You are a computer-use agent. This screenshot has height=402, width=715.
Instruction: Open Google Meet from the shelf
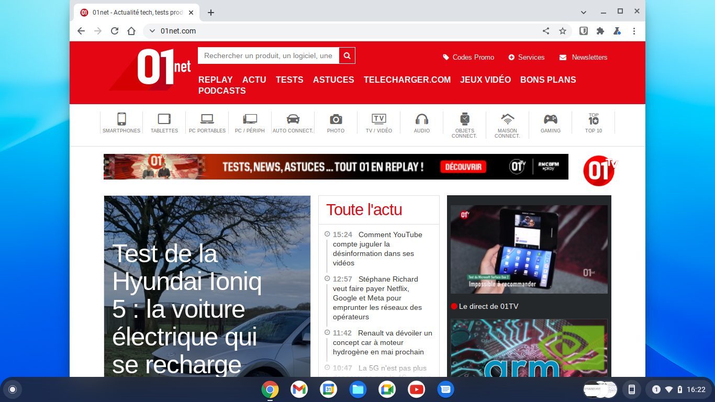387,389
